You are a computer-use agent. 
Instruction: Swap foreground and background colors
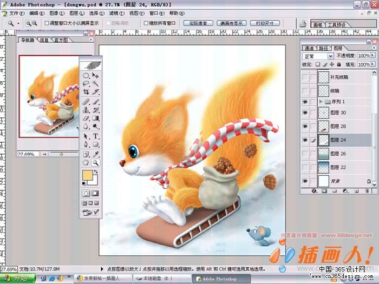coord(96,171)
